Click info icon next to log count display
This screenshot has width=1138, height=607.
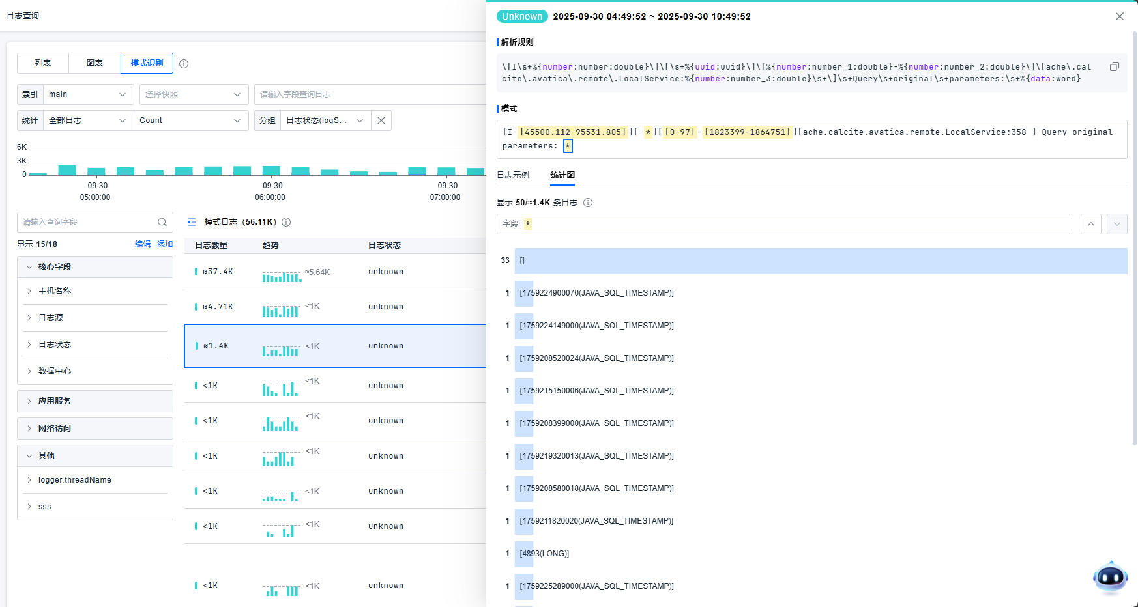(x=588, y=203)
